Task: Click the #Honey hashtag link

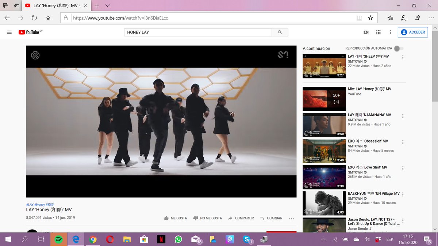Action: pyautogui.click(x=40, y=205)
